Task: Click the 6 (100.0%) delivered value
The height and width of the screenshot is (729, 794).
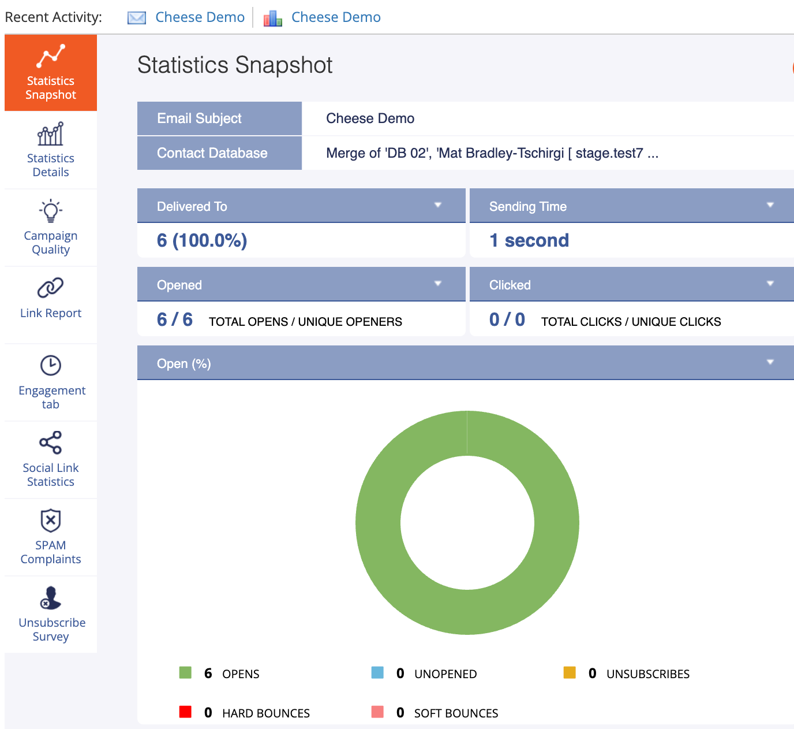Action: click(202, 240)
